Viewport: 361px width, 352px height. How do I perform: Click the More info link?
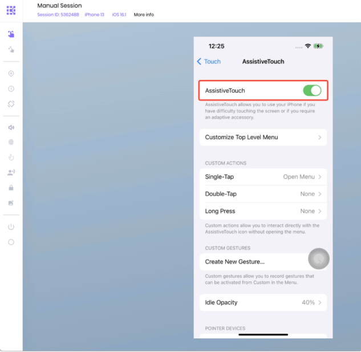point(144,14)
